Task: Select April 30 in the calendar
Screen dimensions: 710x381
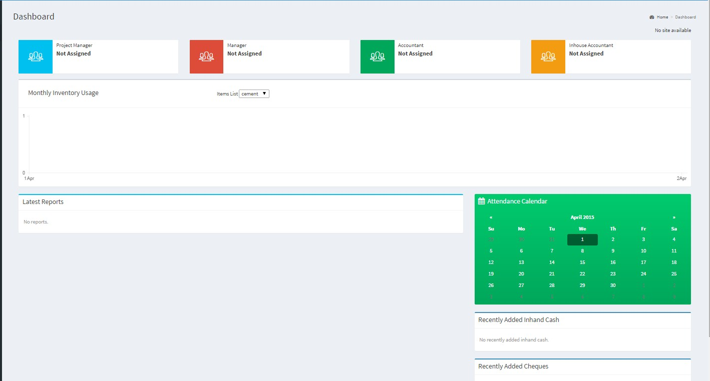Action: coord(613,285)
